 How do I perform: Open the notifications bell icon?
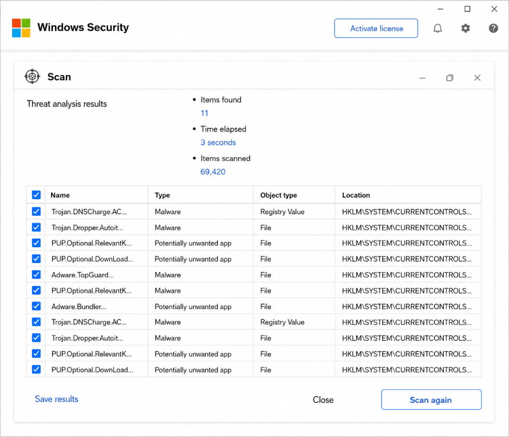438,28
